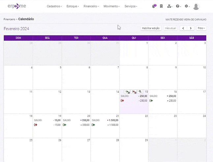Go to previous month arrow
Viewport: 213px width, 162px height.
tap(184, 28)
